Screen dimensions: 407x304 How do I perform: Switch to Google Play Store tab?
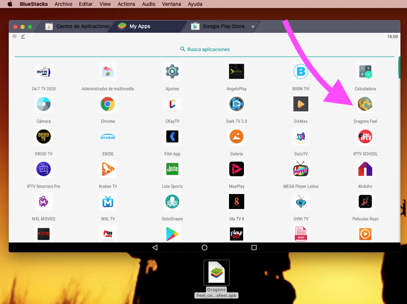[223, 26]
